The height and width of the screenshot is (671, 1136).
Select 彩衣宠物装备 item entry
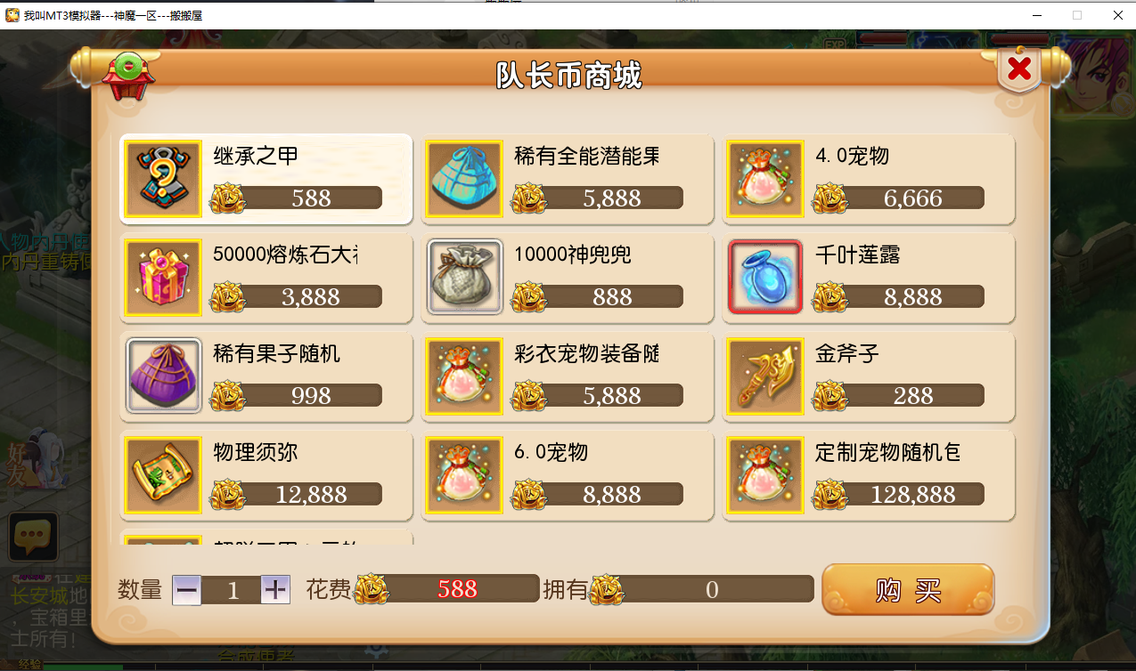click(x=568, y=376)
